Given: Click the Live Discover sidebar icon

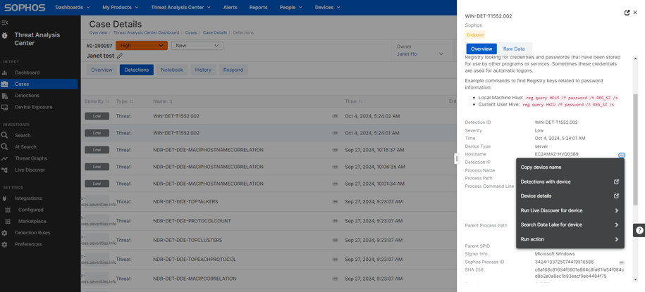Looking at the screenshot, I should pos(5,170).
